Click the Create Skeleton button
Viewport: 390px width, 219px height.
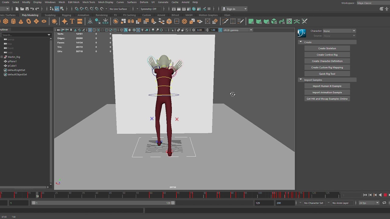click(327, 48)
